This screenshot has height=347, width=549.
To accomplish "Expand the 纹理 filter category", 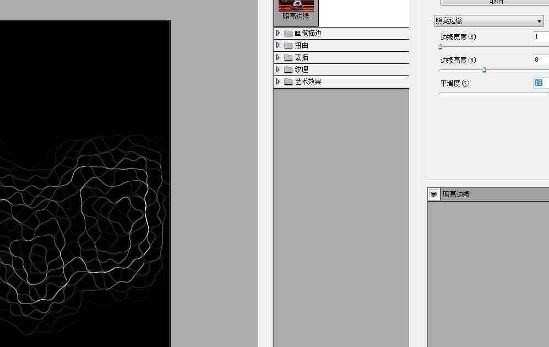I will (278, 69).
